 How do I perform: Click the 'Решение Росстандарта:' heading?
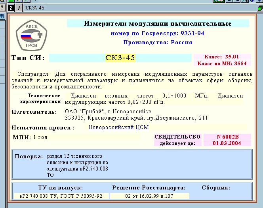[149, 187]
